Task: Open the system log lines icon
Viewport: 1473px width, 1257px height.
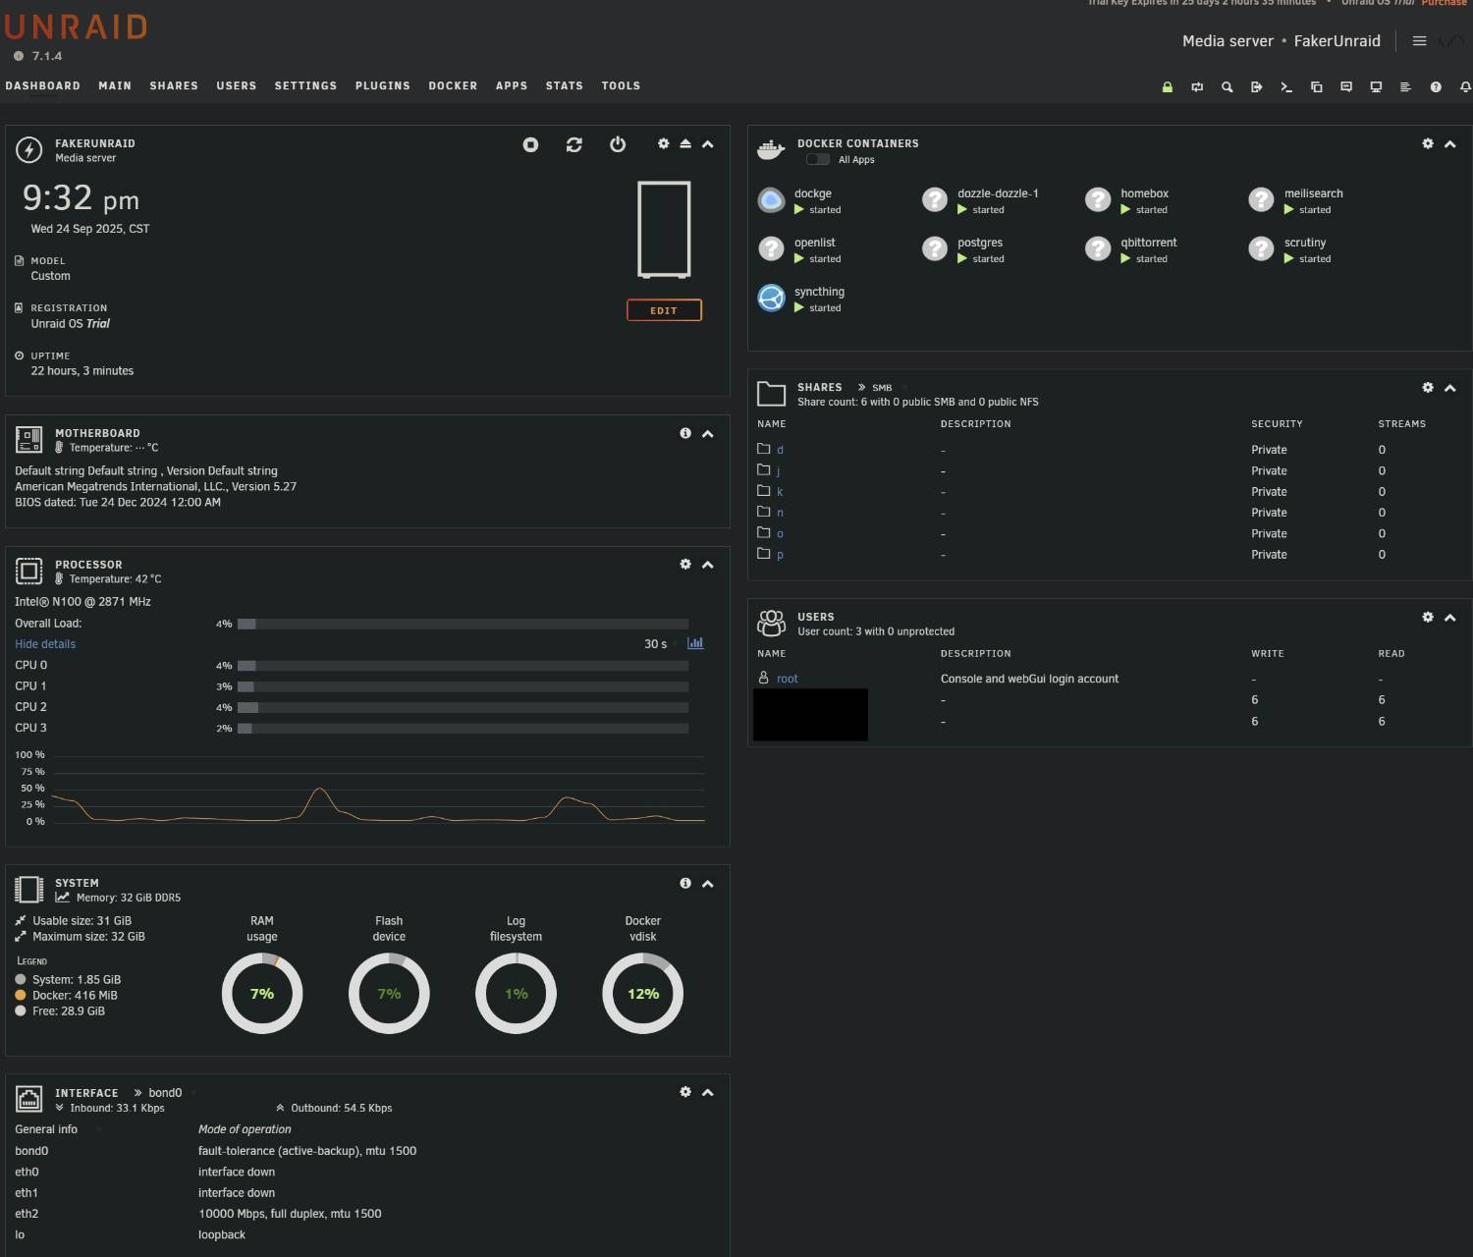Action: tap(1405, 87)
